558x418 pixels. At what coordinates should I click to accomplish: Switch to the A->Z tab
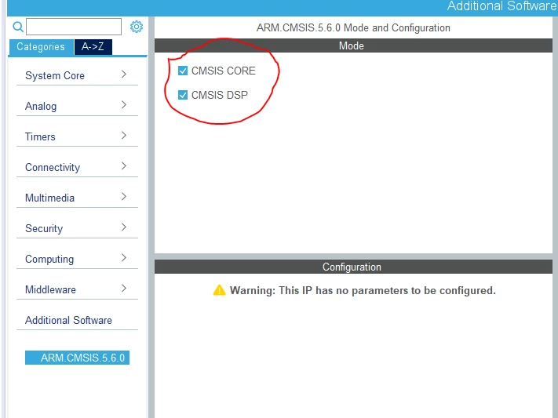(93, 47)
